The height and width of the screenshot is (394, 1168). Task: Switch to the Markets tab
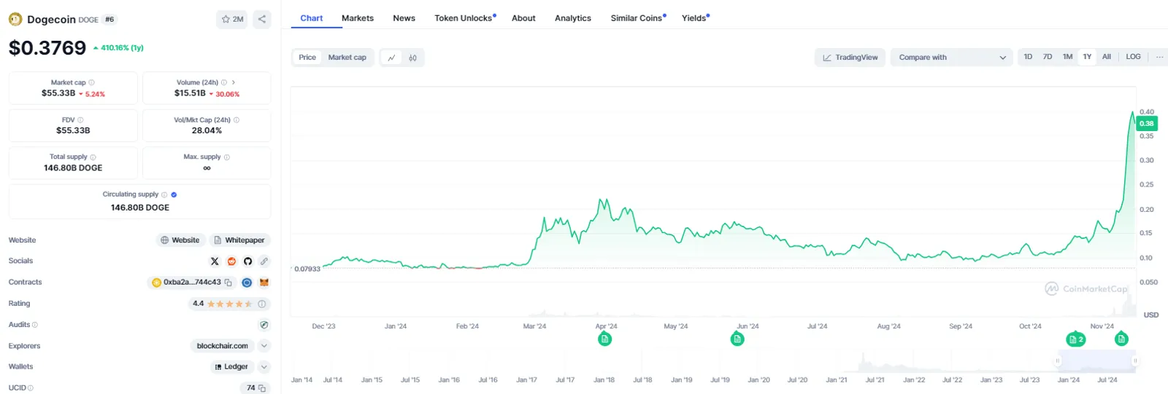click(358, 18)
